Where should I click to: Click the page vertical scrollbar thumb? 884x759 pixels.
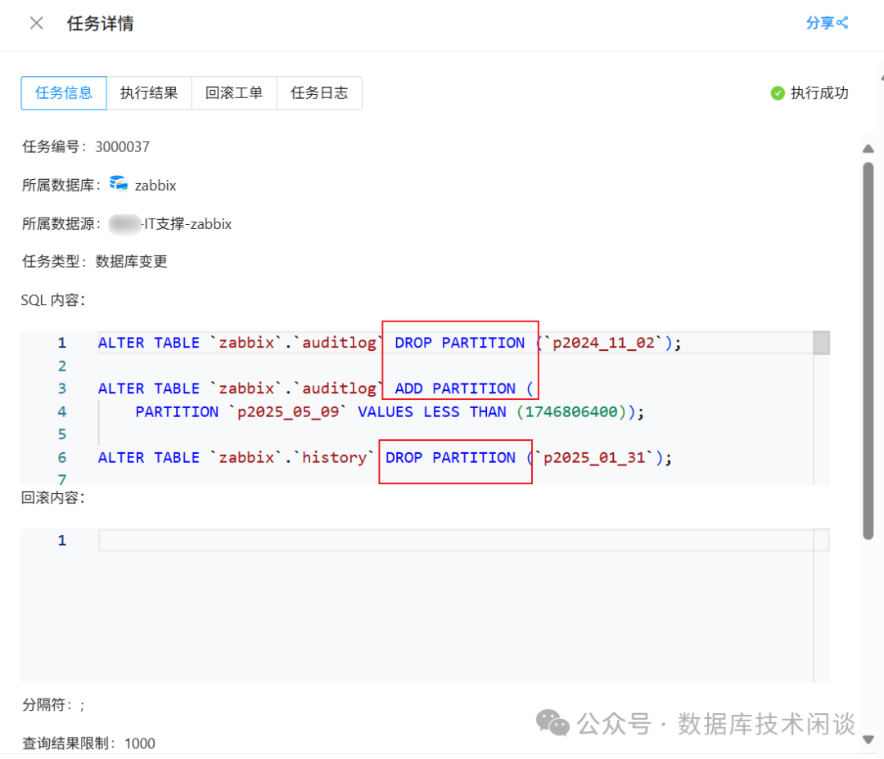(868, 351)
